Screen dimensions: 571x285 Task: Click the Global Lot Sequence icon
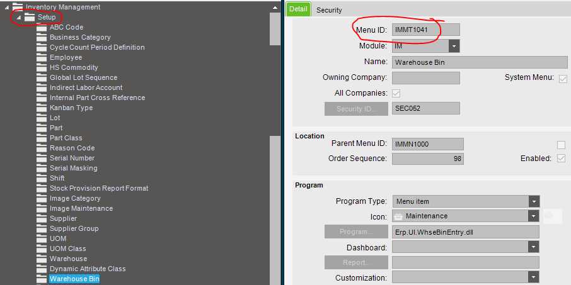click(x=42, y=78)
